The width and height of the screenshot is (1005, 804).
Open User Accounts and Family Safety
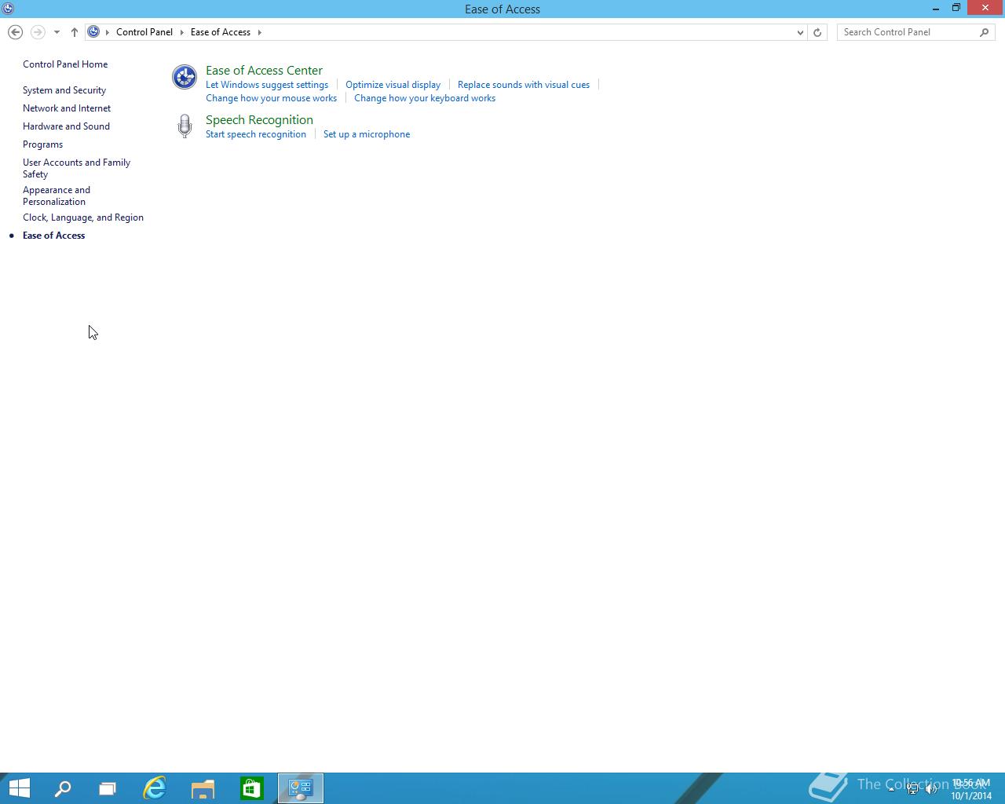coord(76,168)
